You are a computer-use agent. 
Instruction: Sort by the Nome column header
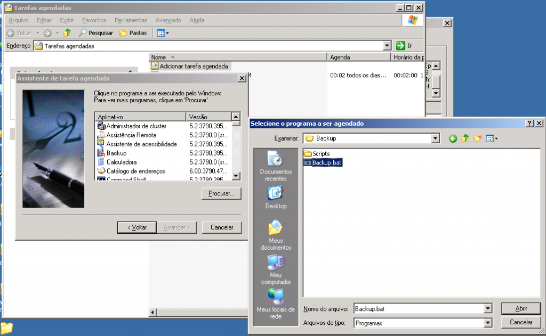238,57
